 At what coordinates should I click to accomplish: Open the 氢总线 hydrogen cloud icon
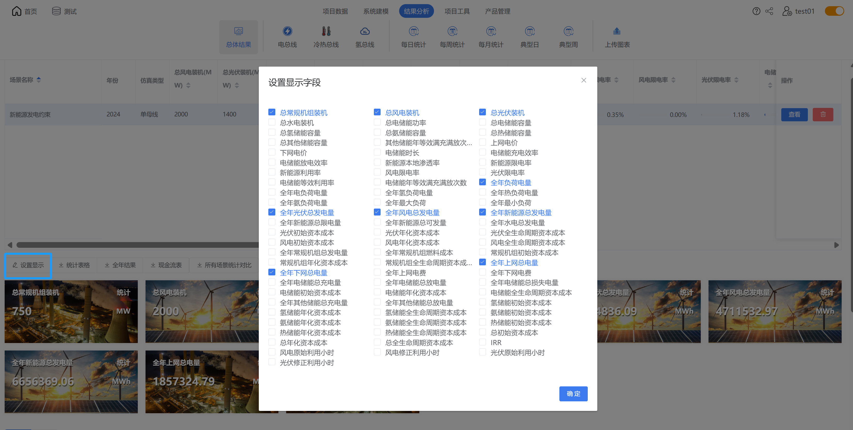[x=365, y=31]
